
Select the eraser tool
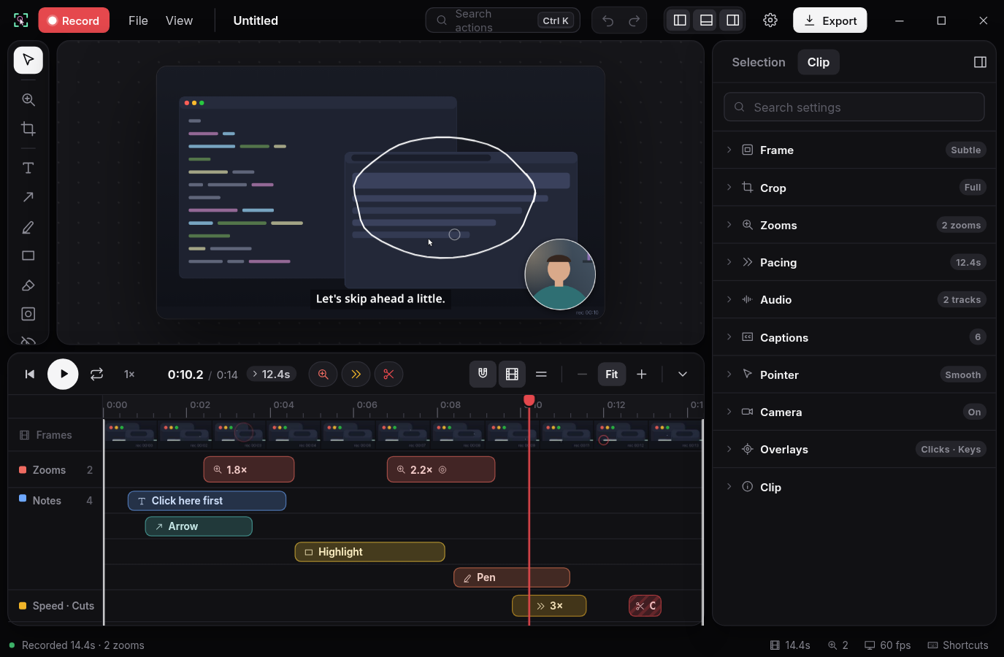(28, 285)
